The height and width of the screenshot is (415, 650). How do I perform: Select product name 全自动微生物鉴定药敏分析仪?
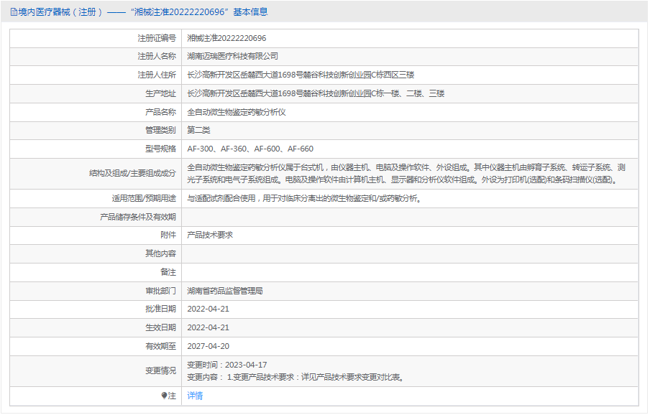coord(237,112)
